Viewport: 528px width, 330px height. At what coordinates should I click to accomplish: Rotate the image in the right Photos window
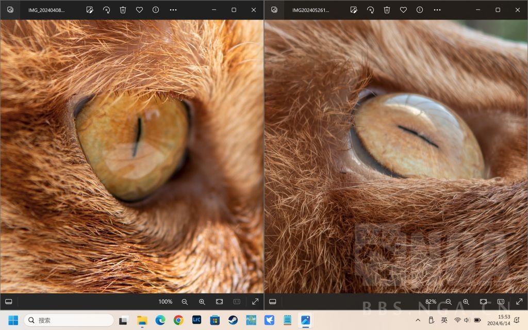(x=370, y=10)
